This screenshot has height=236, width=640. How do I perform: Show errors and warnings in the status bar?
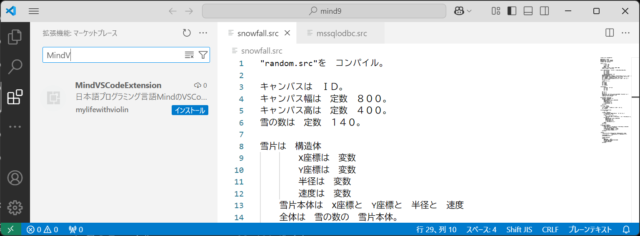[x=42, y=229]
